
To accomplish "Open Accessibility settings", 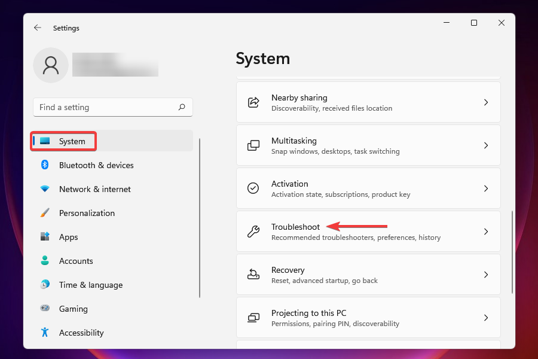I will point(112,333).
